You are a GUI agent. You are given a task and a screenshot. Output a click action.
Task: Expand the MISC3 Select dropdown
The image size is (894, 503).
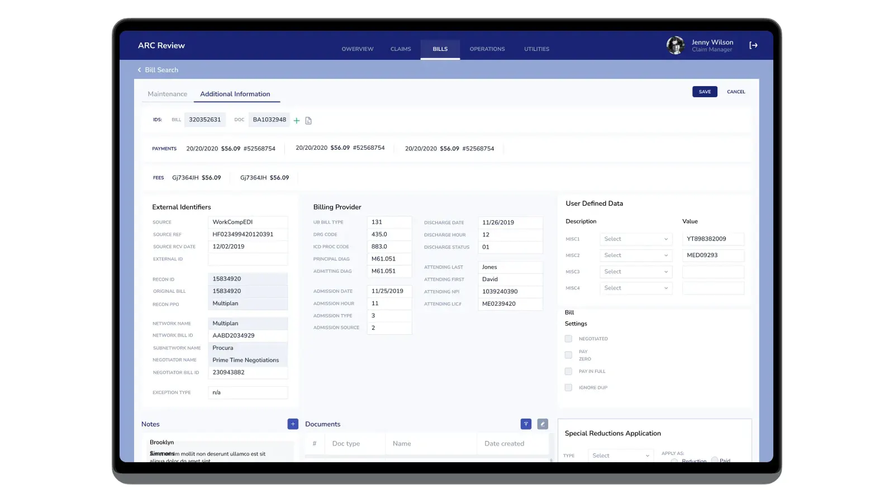636,272
